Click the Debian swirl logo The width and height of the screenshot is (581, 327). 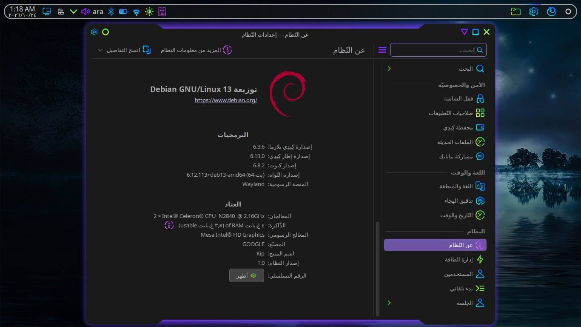tap(288, 94)
